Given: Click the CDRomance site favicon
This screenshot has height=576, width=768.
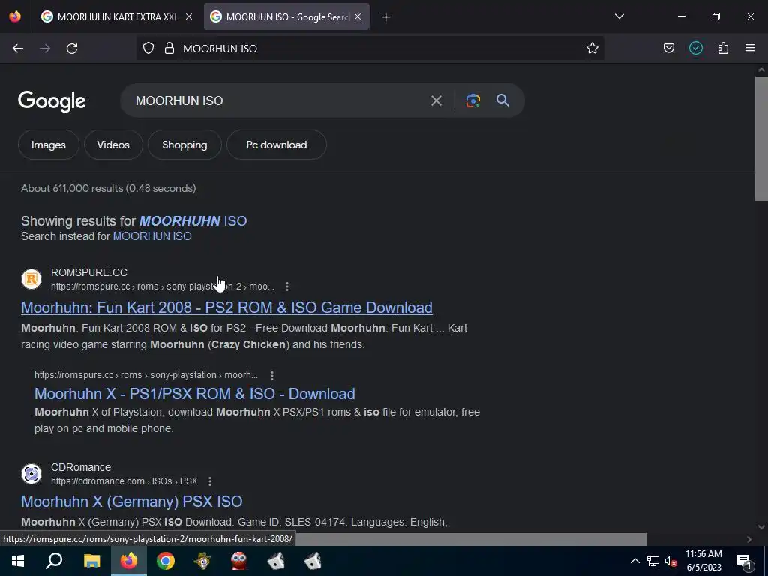Looking at the screenshot, I should point(31,474).
